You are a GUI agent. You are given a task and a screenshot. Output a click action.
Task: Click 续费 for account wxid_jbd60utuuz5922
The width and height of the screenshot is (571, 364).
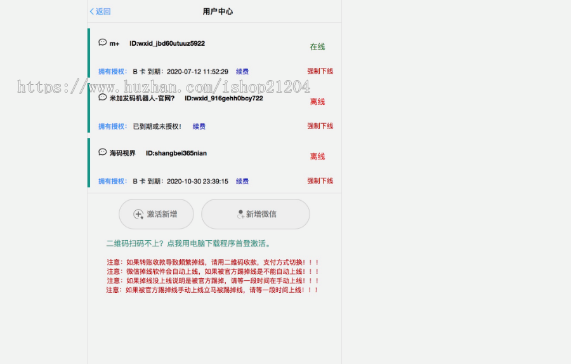(242, 72)
